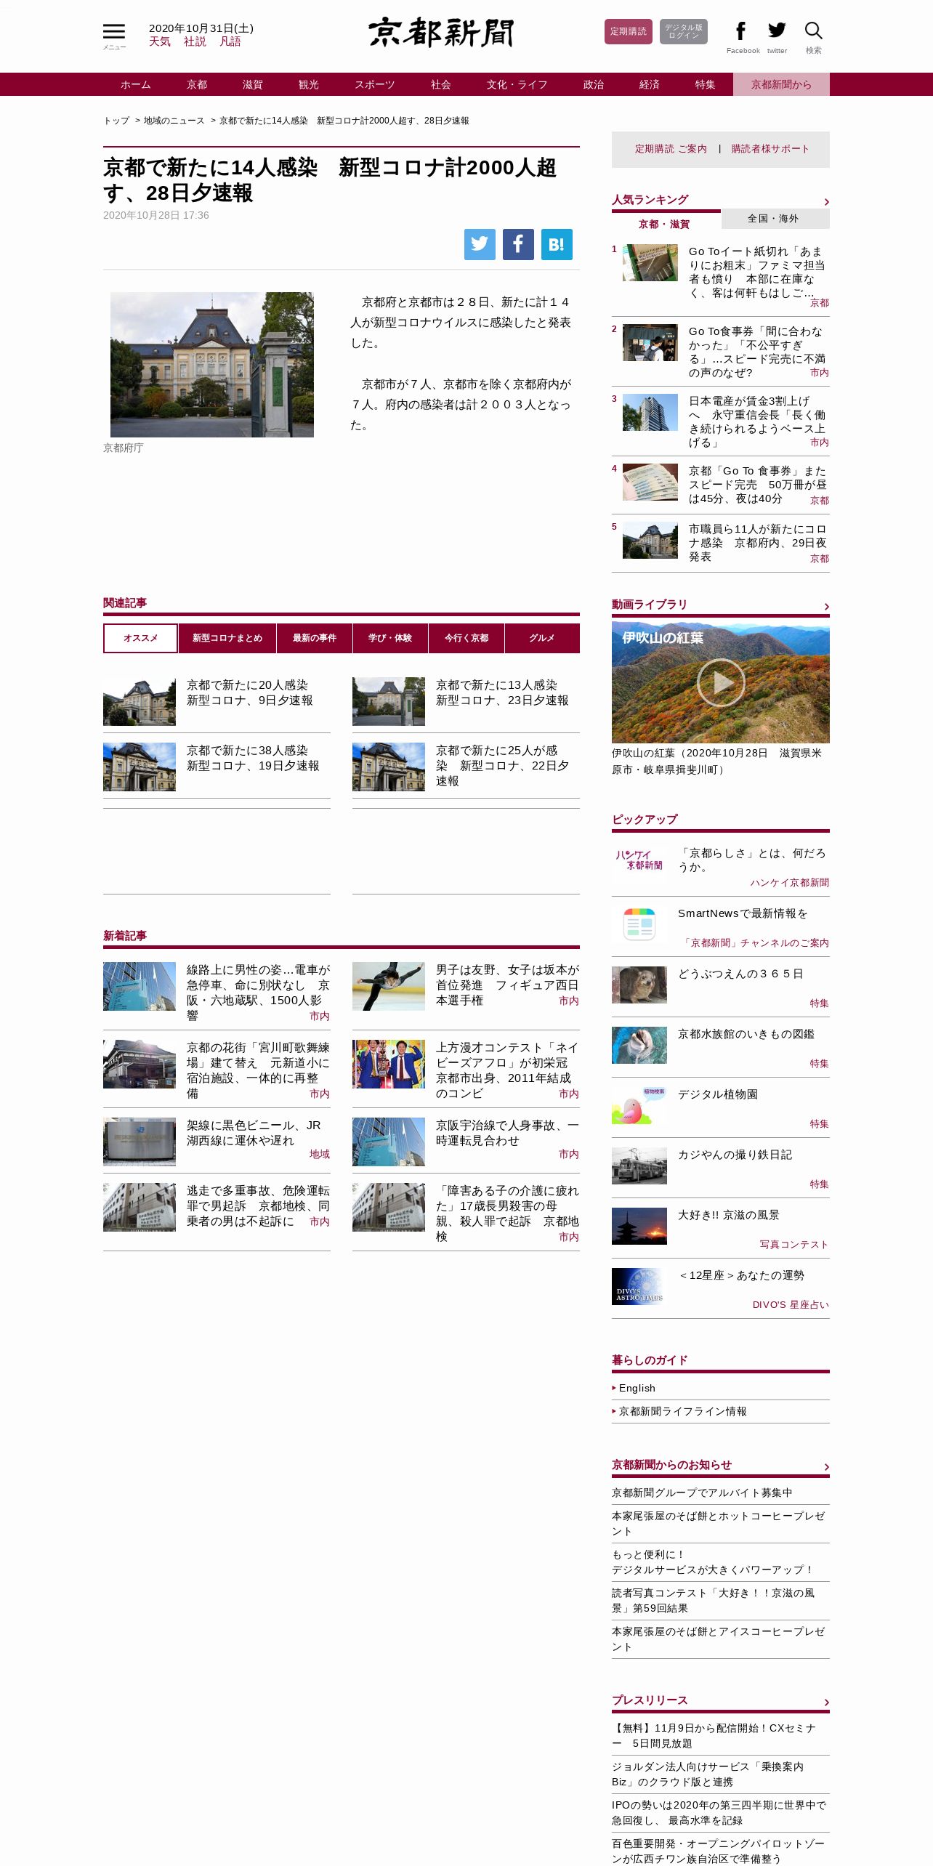Viewport: 933px width, 1866px height.
Task: Open the Twitter icon in header
Action: click(777, 30)
